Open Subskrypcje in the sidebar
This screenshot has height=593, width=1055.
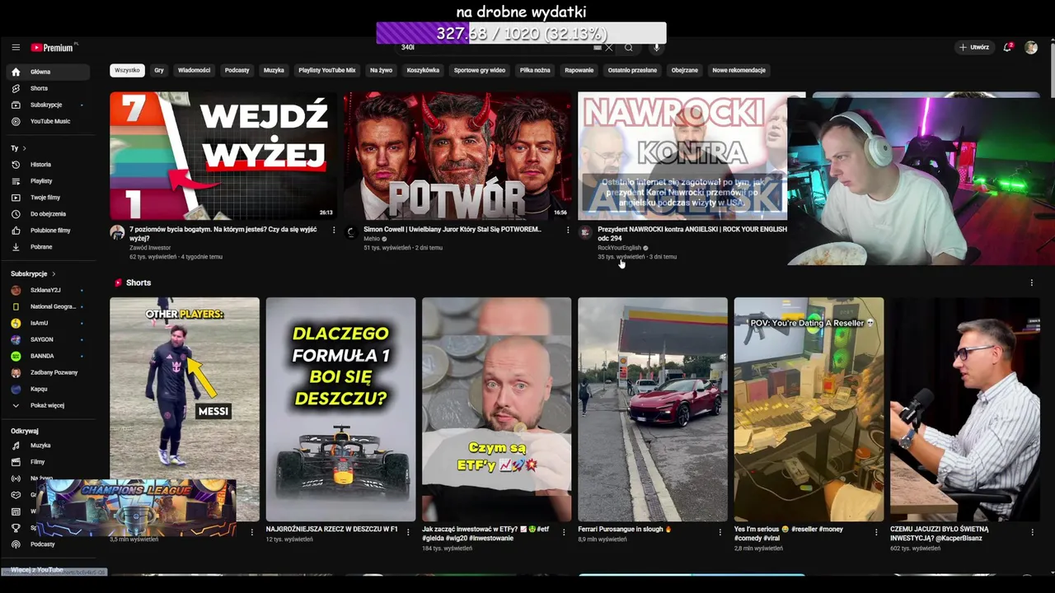click(x=49, y=105)
